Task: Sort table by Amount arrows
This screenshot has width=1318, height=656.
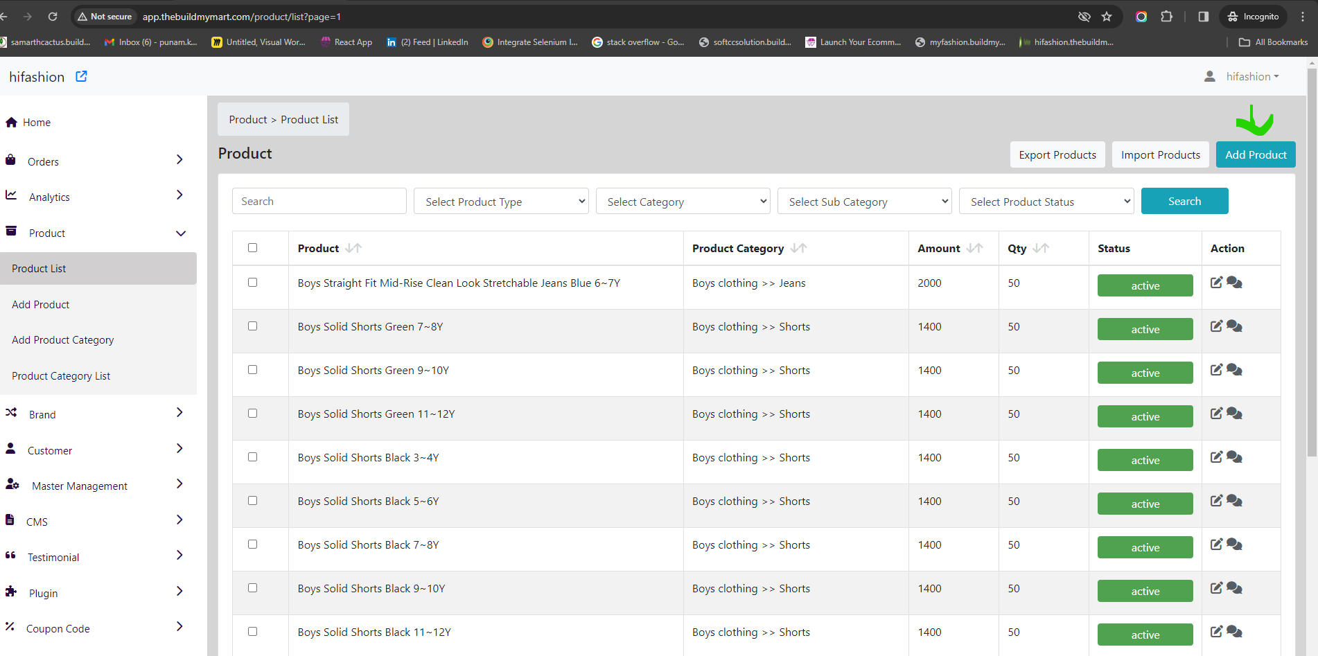Action: pos(975,248)
